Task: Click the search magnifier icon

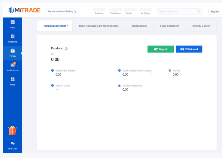Action: 199,12
